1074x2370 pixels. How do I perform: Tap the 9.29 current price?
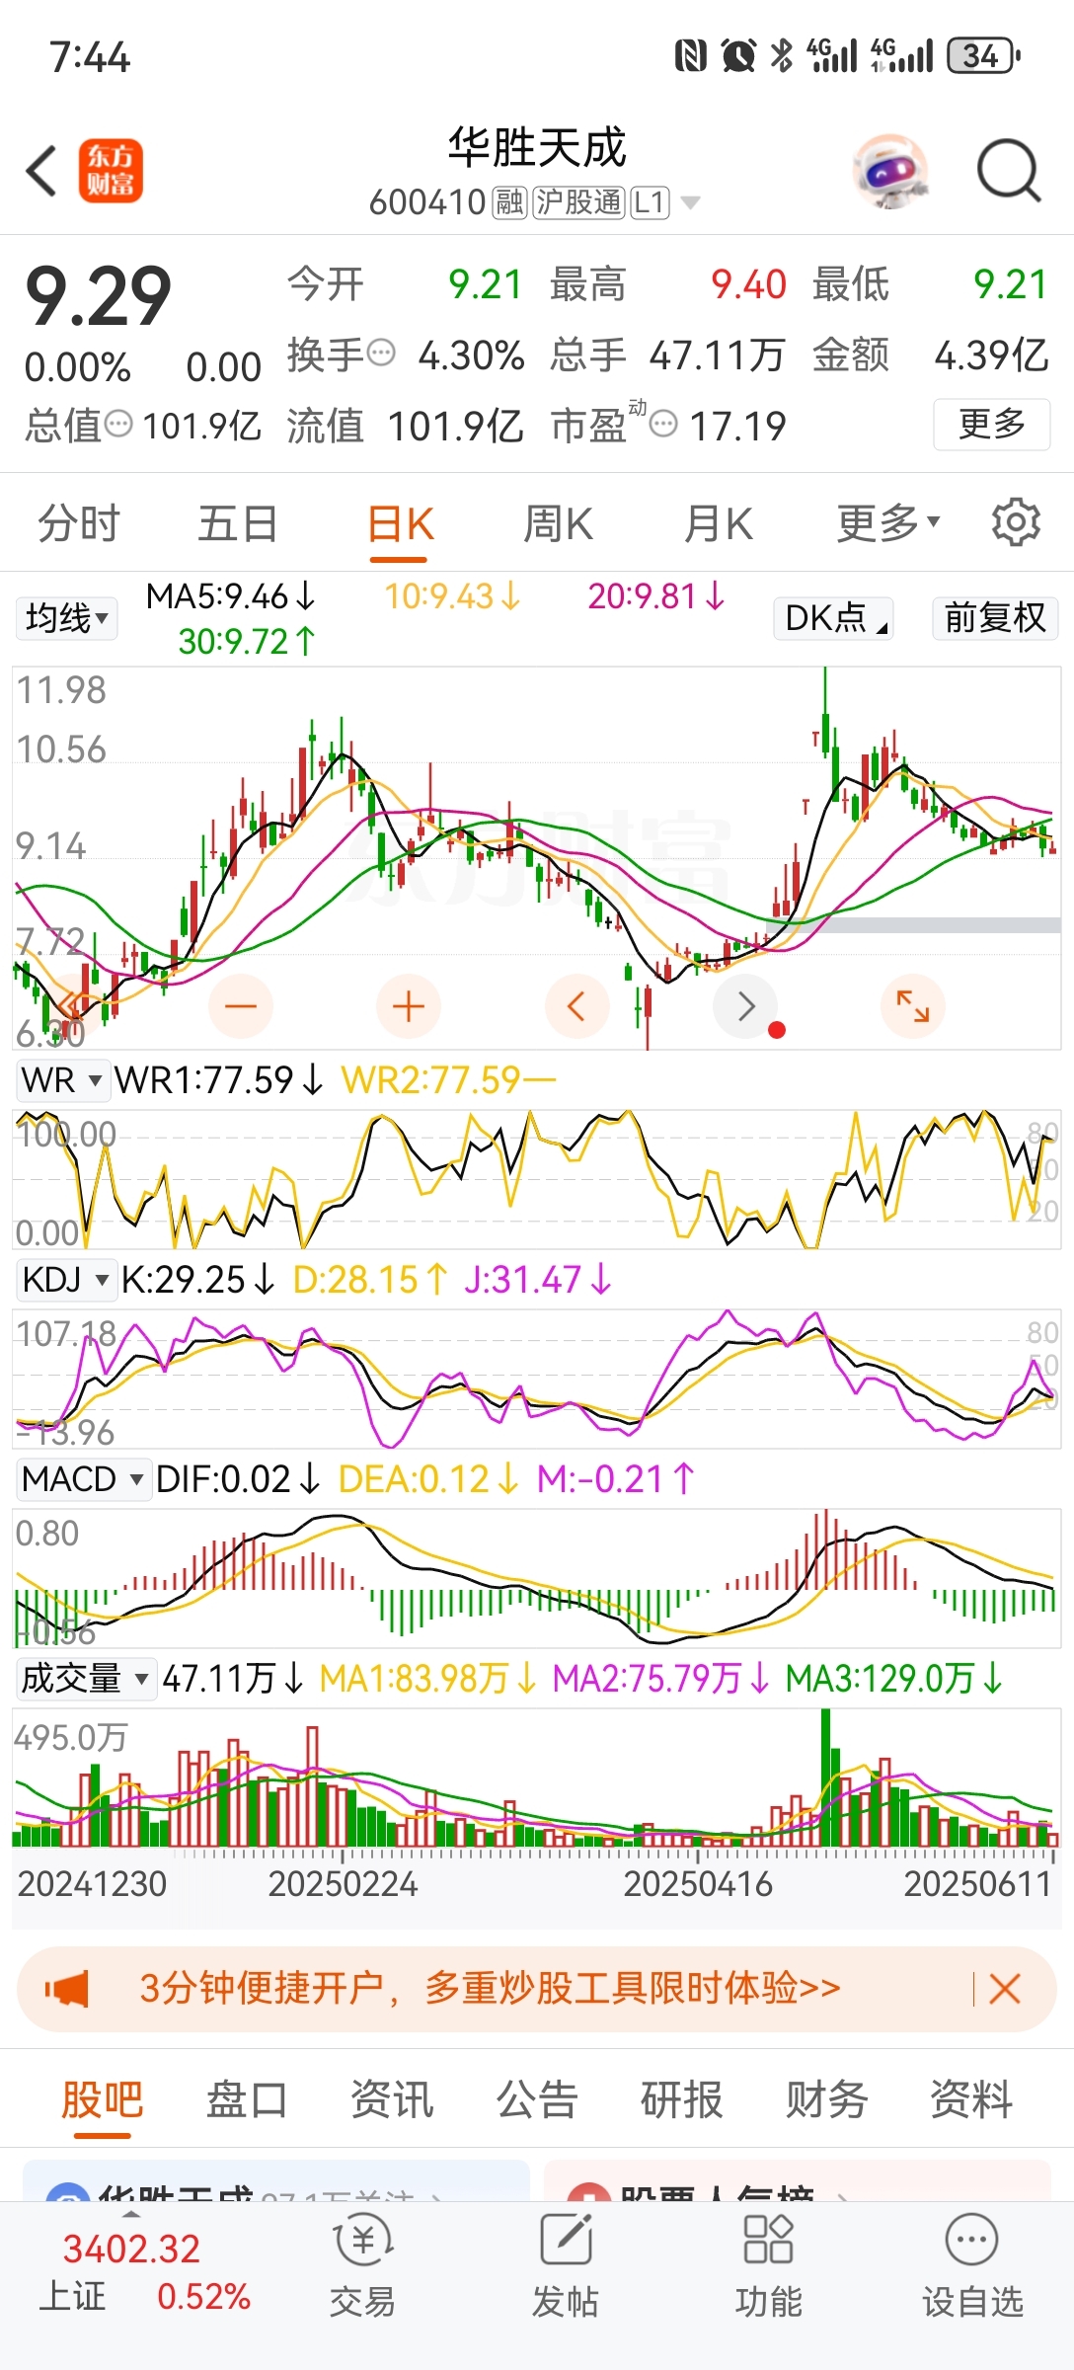(x=98, y=295)
